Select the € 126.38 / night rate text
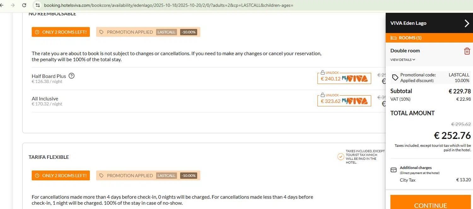This screenshot has width=473, height=209. pyautogui.click(x=47, y=81)
